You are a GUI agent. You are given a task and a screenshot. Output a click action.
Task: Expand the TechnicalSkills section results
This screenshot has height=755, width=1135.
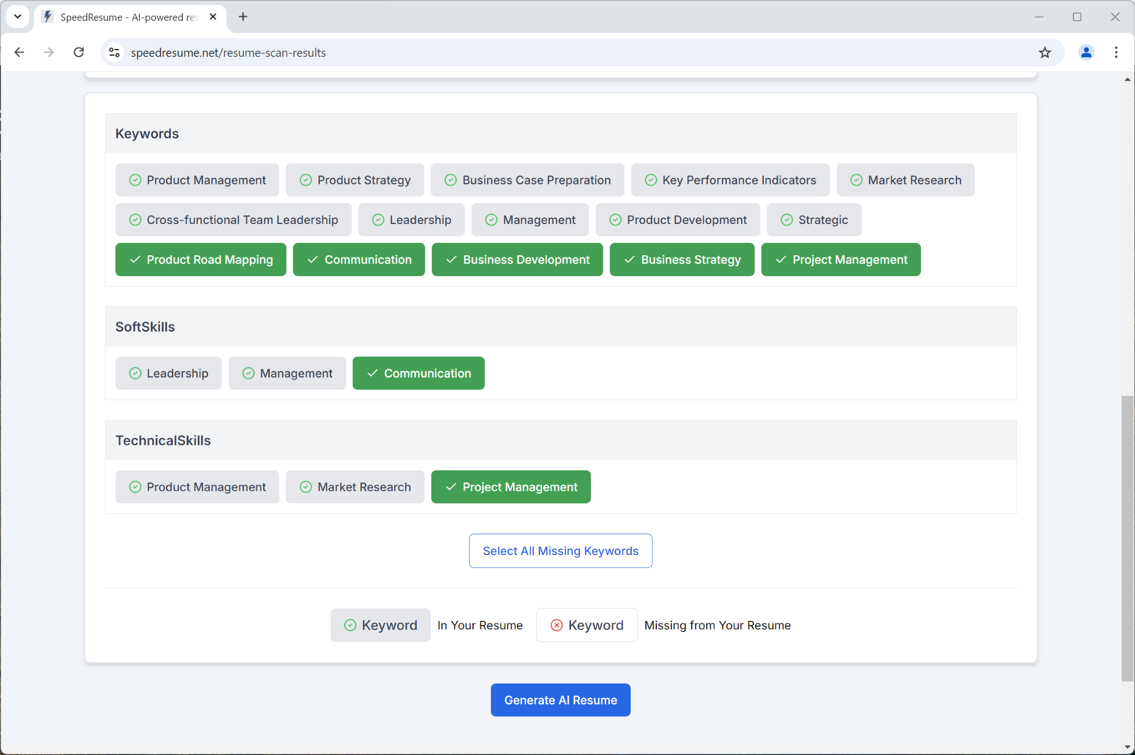pos(560,440)
